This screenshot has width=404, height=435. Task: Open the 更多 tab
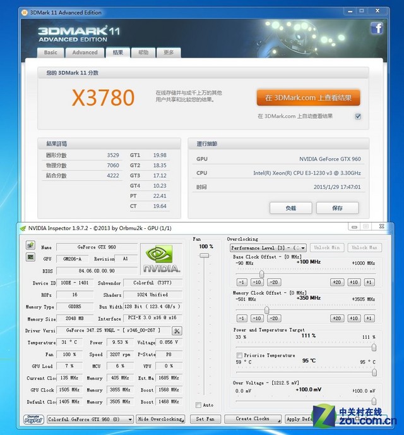click(169, 52)
